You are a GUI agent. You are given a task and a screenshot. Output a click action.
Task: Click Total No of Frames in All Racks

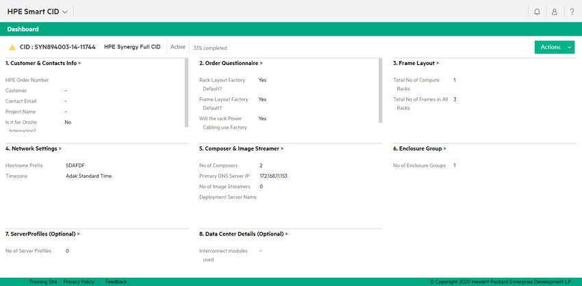click(420, 103)
